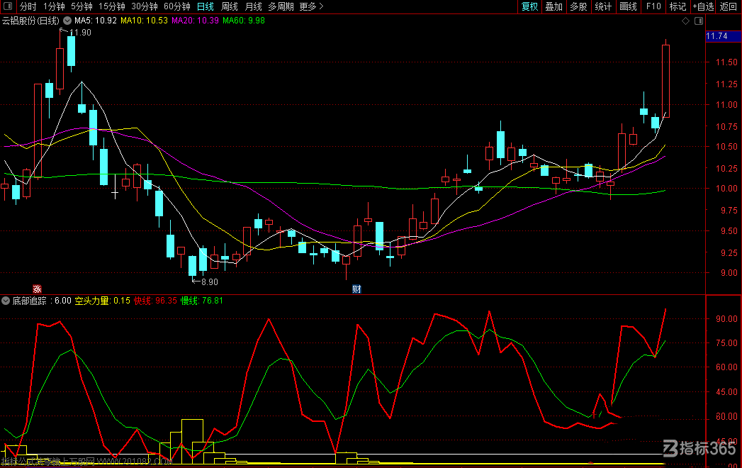
Task: Open dropdown beside 底部追踪 indicator name
Action: [6, 301]
